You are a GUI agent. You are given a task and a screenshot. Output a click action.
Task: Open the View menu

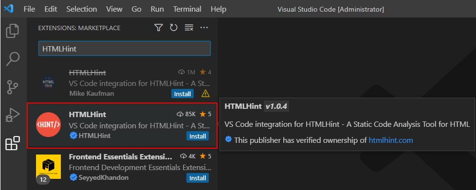(x=114, y=9)
